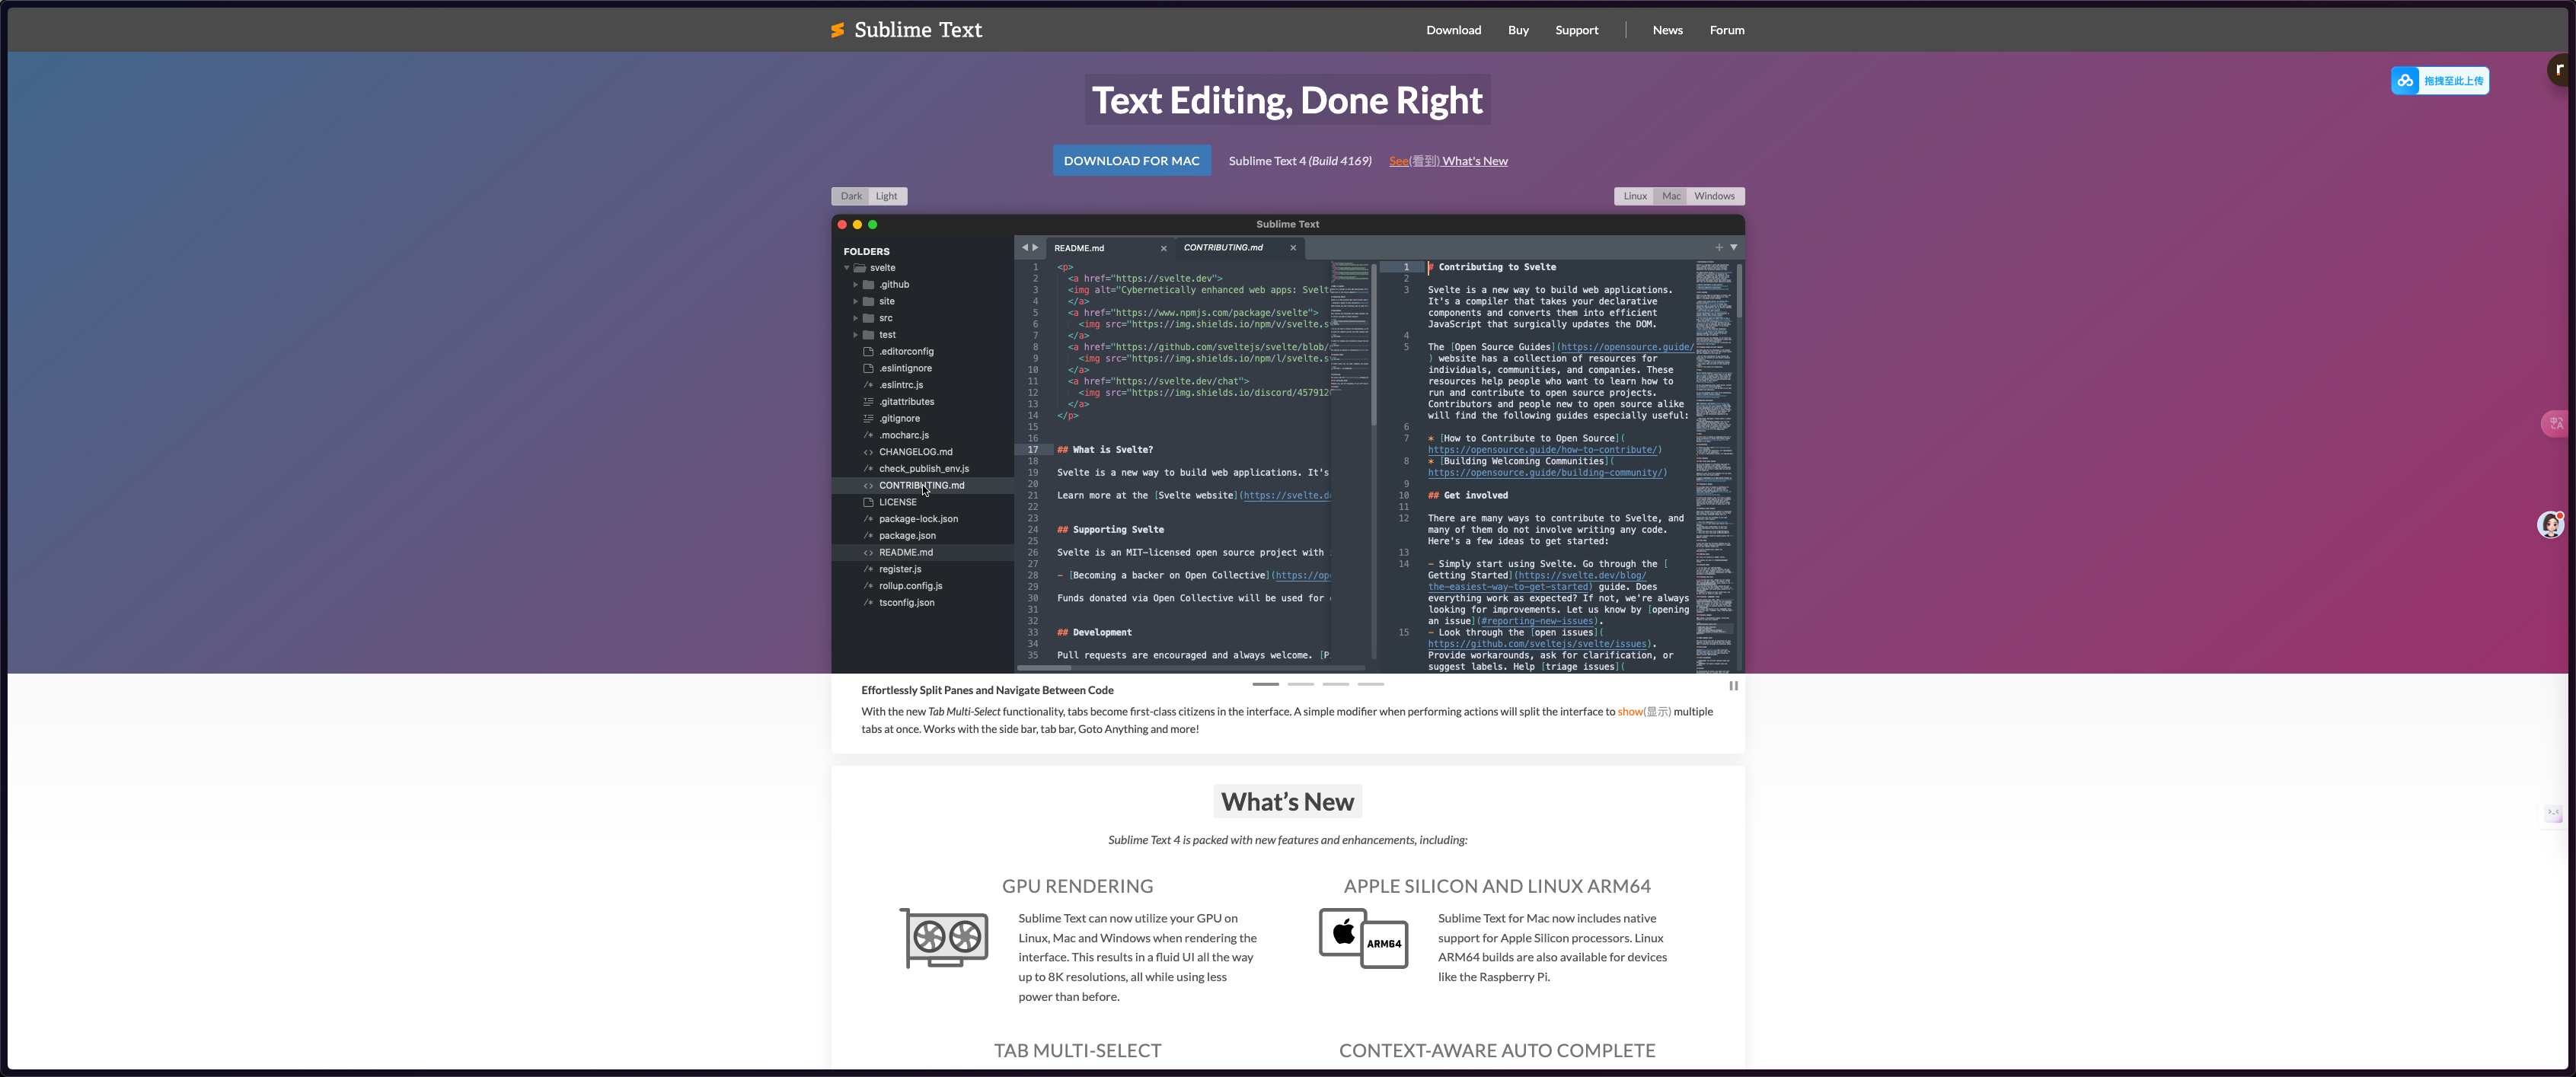
Task: Click the Apple ARM64 chip icon
Action: tap(1363, 938)
